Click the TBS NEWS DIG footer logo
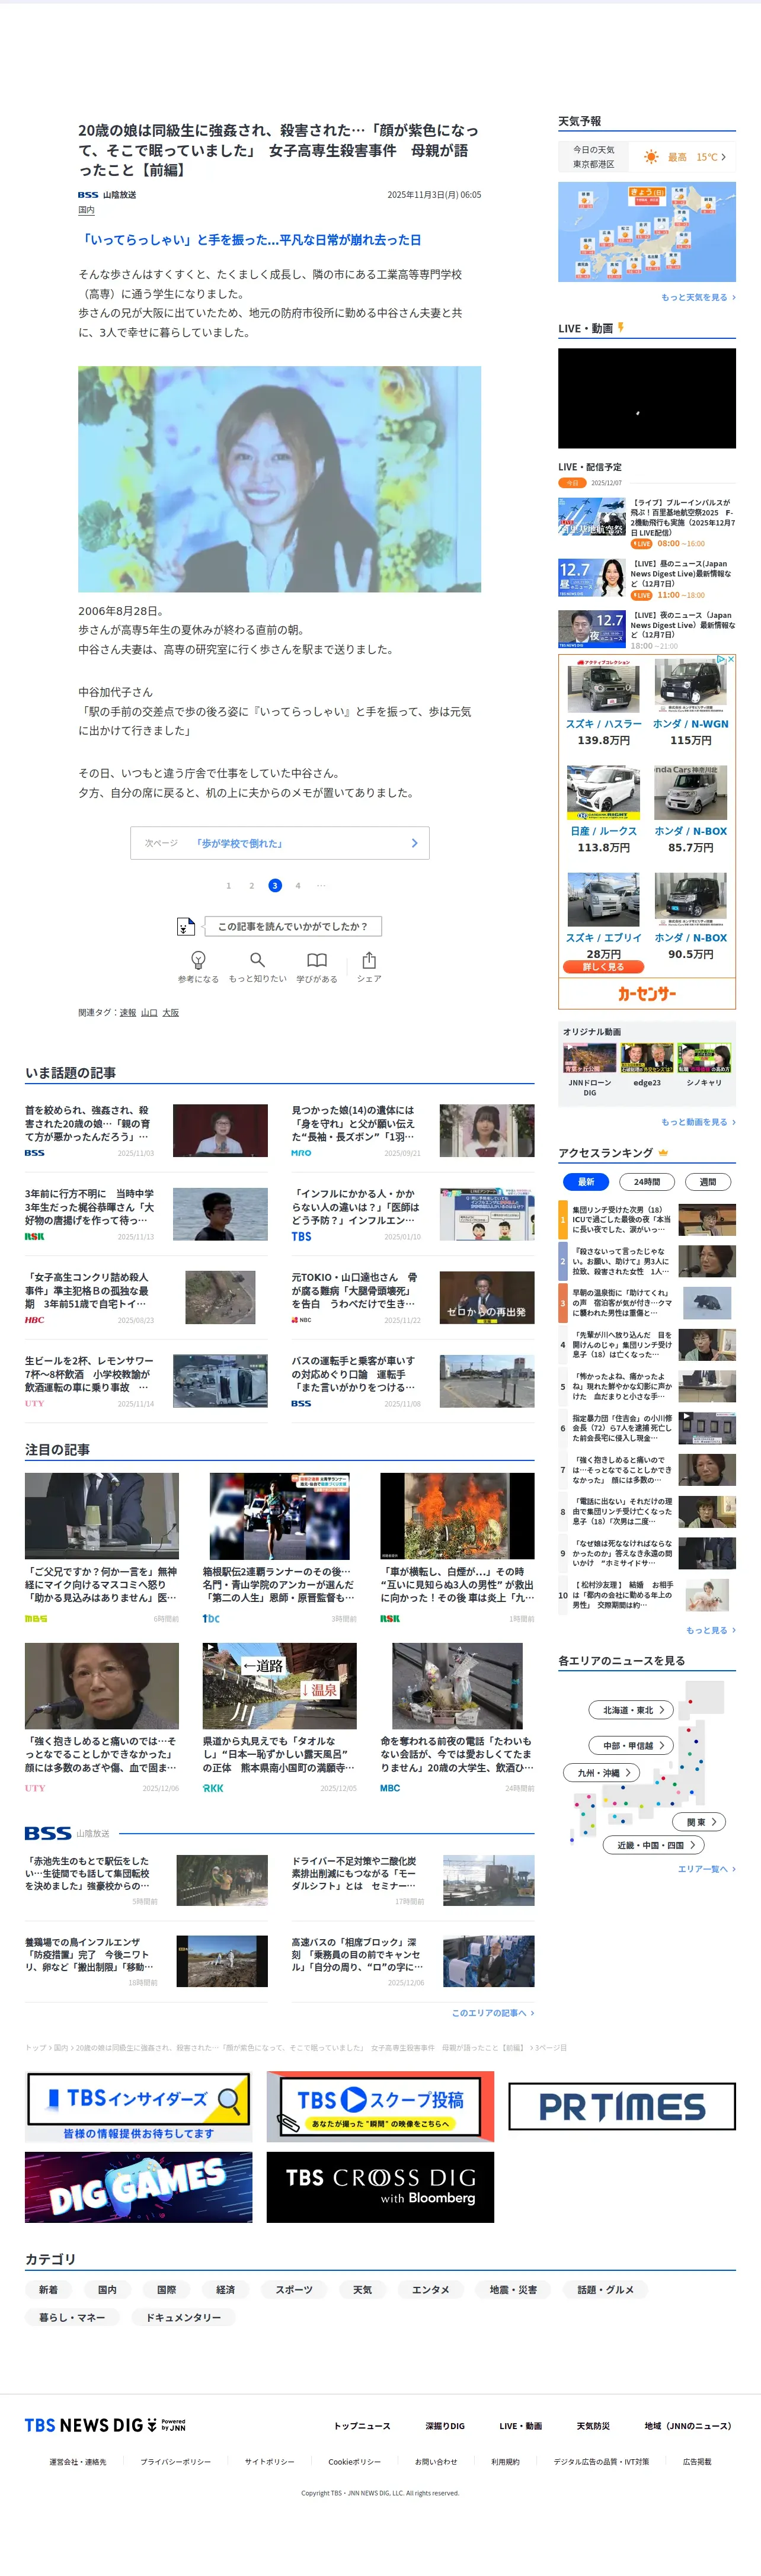The image size is (761, 2576). coord(105,2425)
